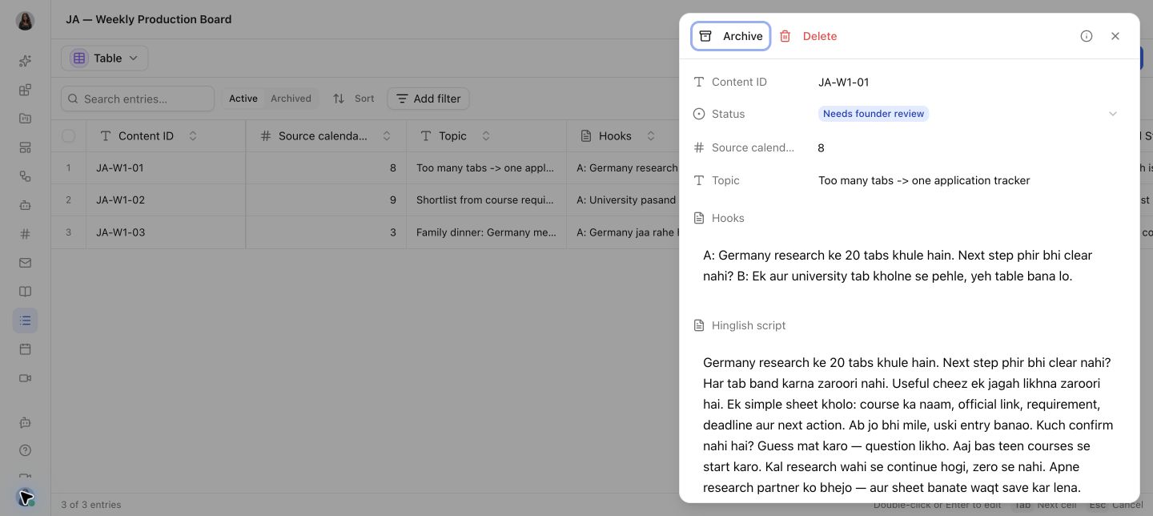
Task: Open the user profile avatar in sidebar
Action: pyautogui.click(x=25, y=21)
